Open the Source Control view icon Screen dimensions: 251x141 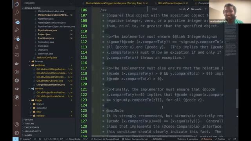tap(17, 21)
